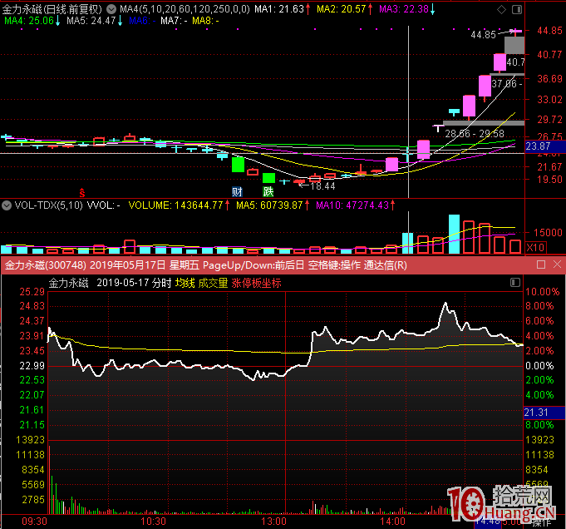Screen dimensions: 566x529
Task: Click the MA4 indicator settings circle icon
Action: point(111,8)
